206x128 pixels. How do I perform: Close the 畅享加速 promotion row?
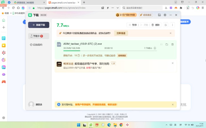(173, 63)
